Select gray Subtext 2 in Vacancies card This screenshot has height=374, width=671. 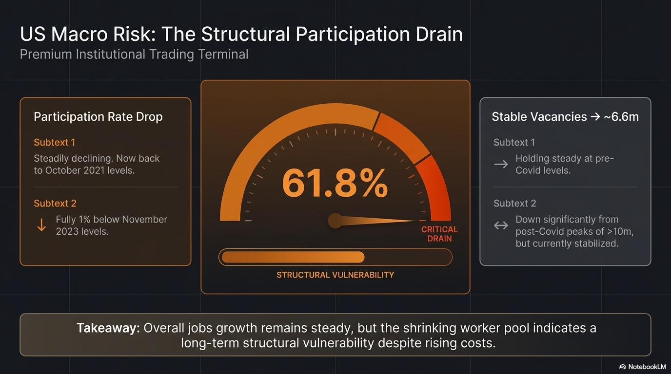[514, 204]
